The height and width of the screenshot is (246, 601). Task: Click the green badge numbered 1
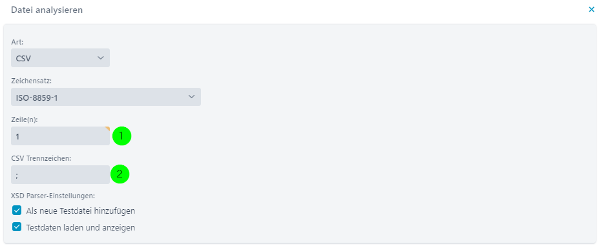pos(121,136)
